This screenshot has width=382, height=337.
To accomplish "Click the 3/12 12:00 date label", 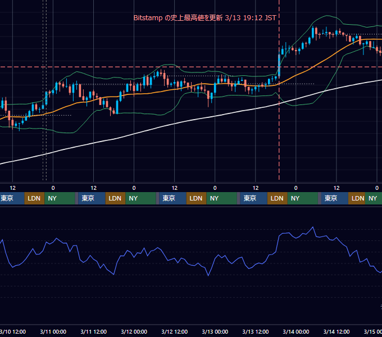I will pos(175,331).
